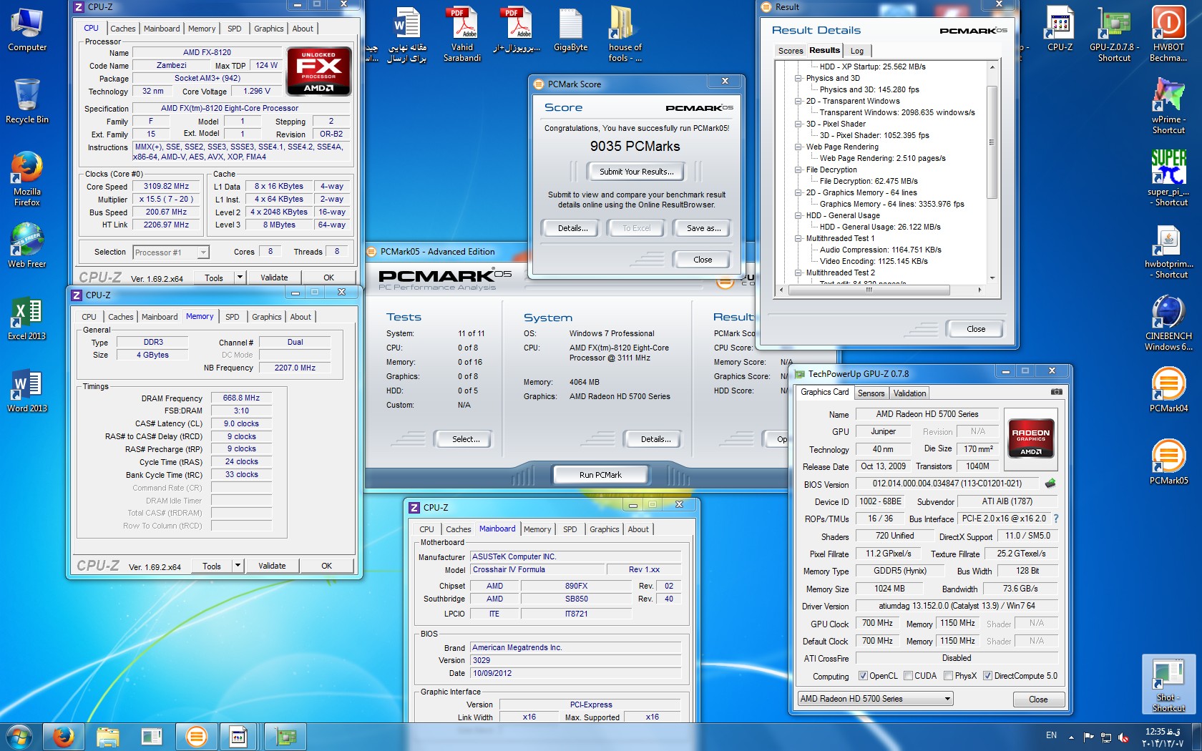
Task: Open the HWBOT Benchmark desktop icon
Action: 1168,34
